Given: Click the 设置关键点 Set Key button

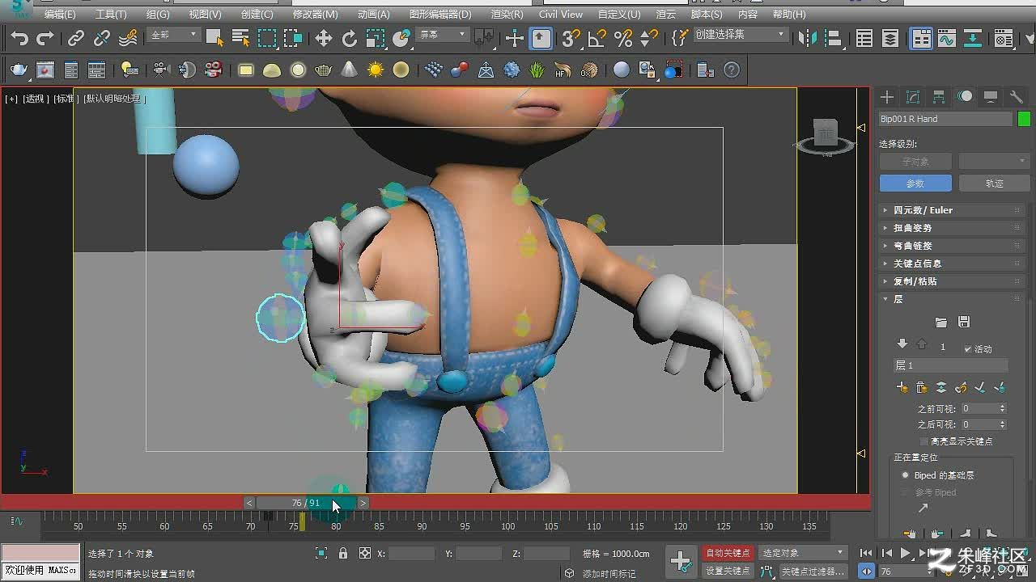Looking at the screenshot, I should 728,571.
